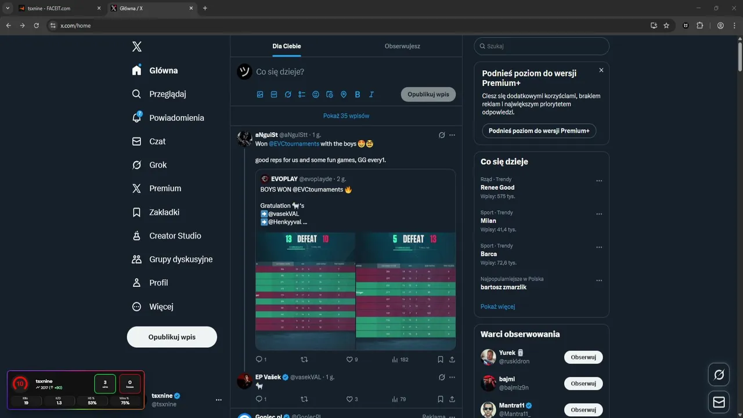Open Creator Studio
Image resolution: width=743 pixels, height=418 pixels.
click(x=166, y=236)
